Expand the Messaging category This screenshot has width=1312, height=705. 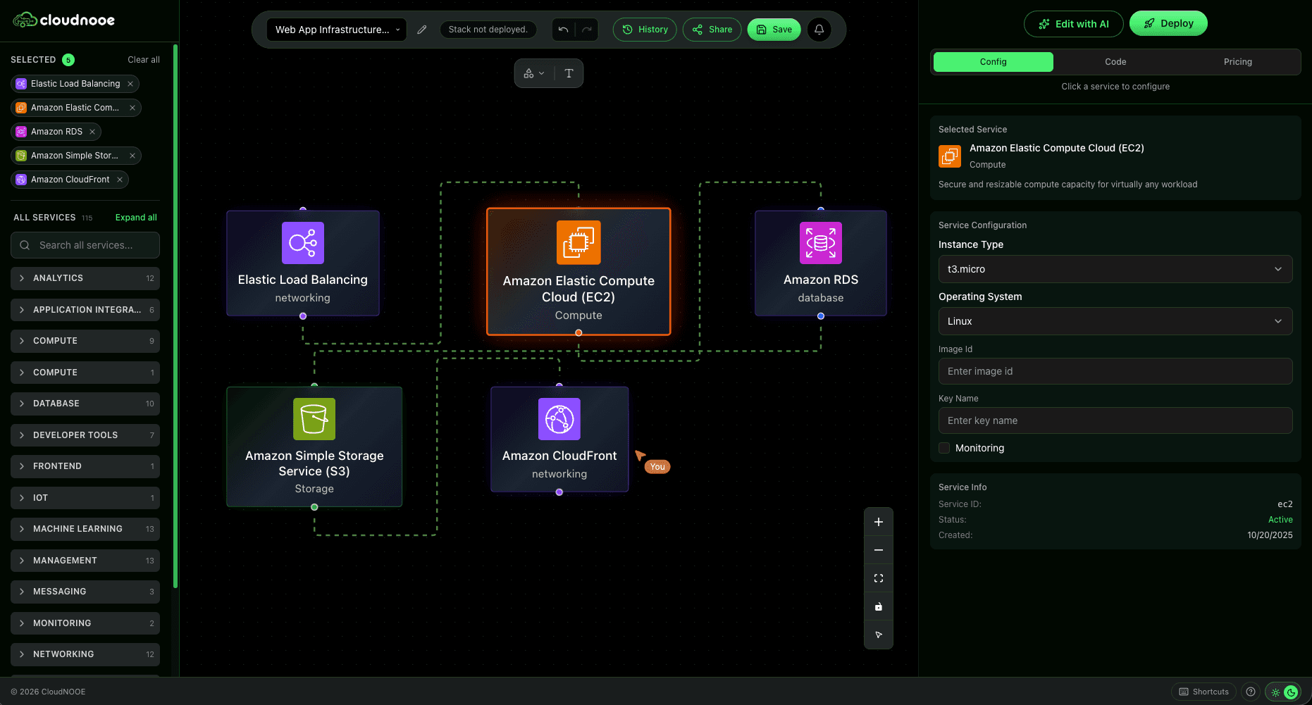click(85, 592)
